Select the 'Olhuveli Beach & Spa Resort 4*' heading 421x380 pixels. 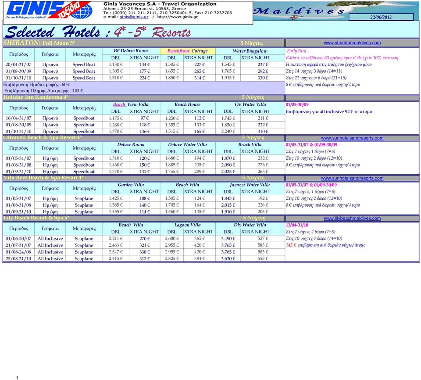pos(43,137)
